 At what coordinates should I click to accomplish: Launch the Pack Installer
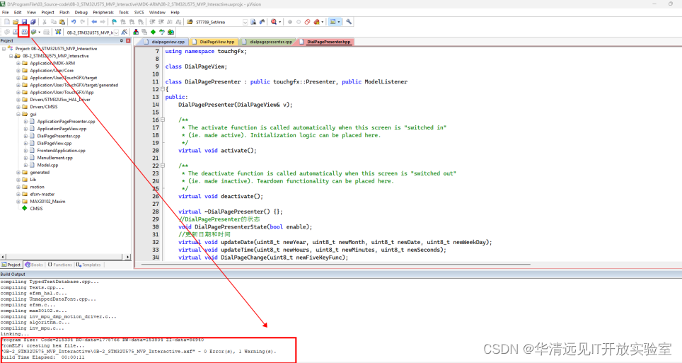[x=171, y=32]
